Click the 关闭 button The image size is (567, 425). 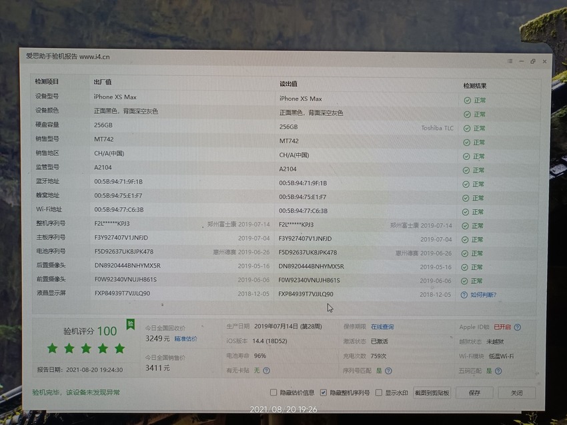[x=516, y=393]
